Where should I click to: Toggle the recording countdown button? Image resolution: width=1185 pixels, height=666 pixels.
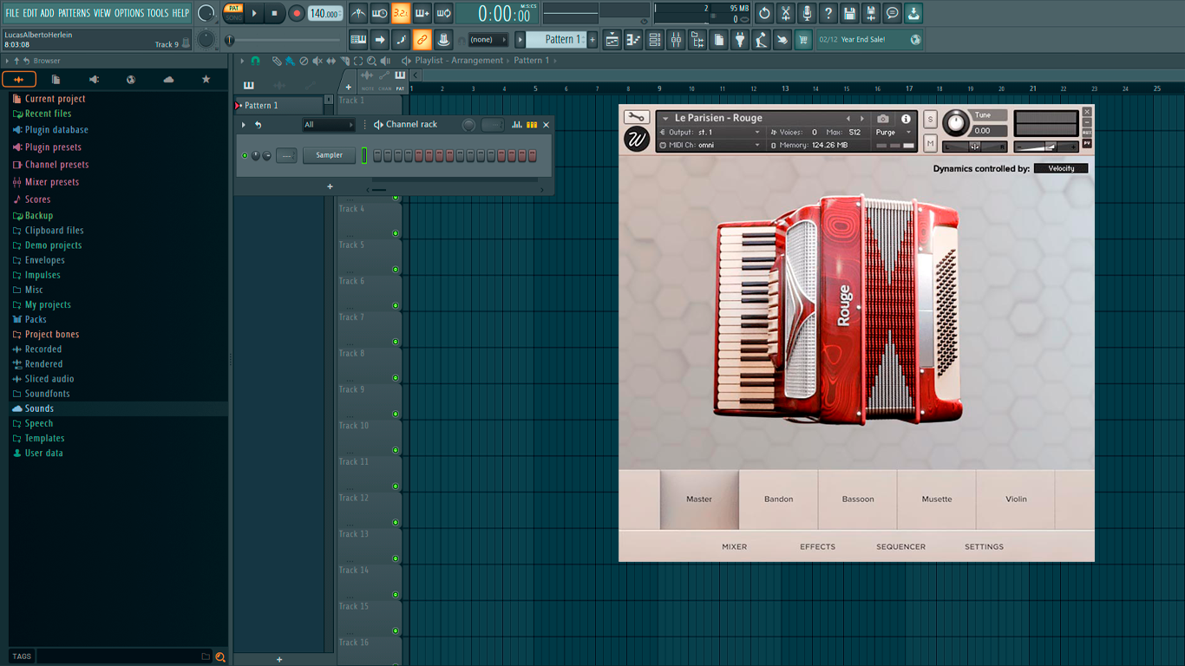401,13
